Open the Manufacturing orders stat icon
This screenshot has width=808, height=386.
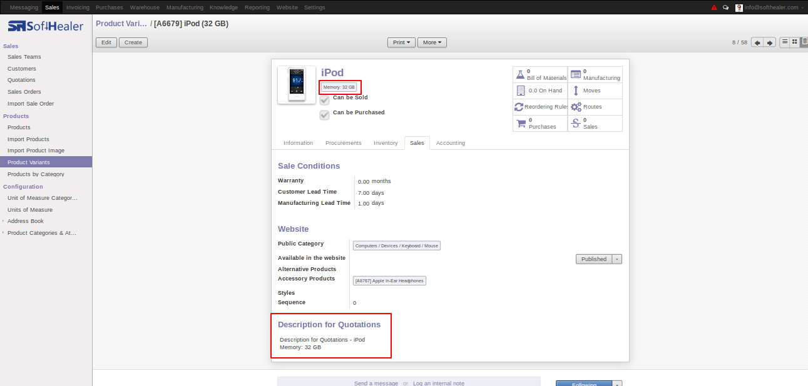pos(575,74)
